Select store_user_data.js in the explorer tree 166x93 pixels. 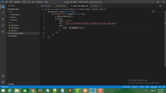[17, 33]
